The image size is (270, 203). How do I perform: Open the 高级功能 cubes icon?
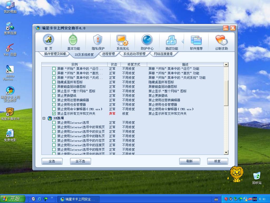tap(171, 40)
